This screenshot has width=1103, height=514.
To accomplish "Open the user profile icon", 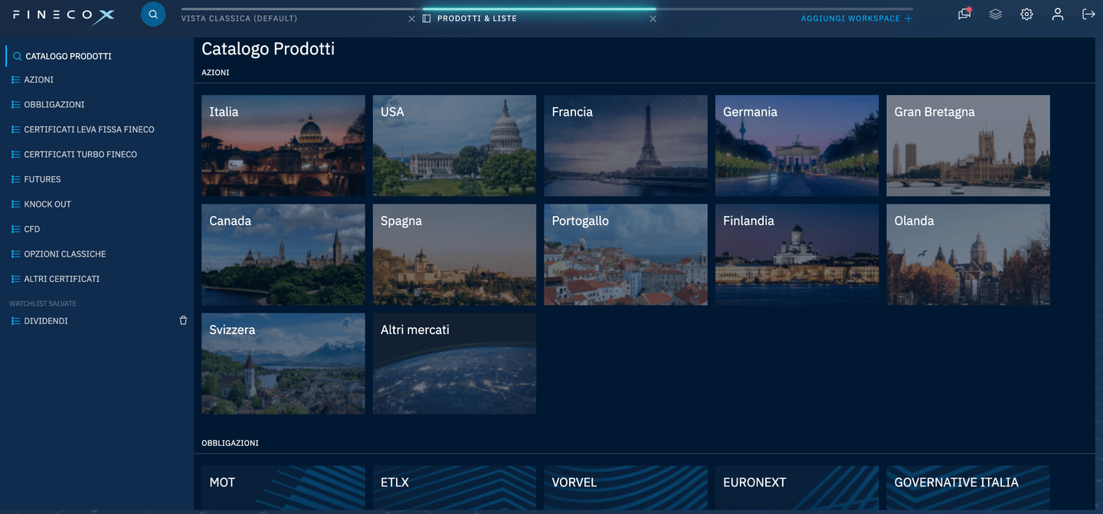I will pyautogui.click(x=1057, y=15).
